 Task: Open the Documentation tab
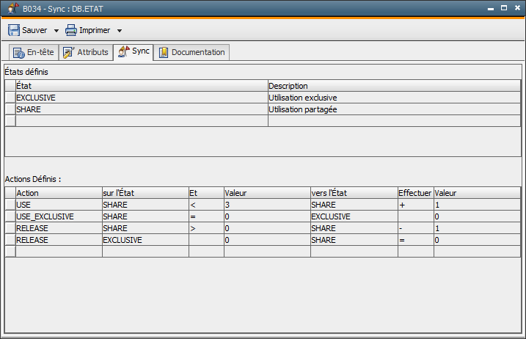pyautogui.click(x=197, y=52)
